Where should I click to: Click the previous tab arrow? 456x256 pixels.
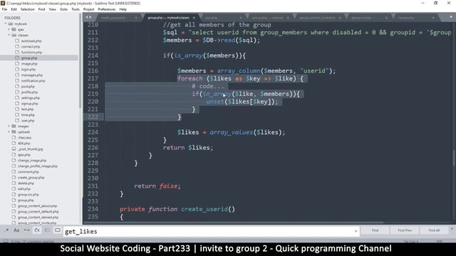pos(87,17)
